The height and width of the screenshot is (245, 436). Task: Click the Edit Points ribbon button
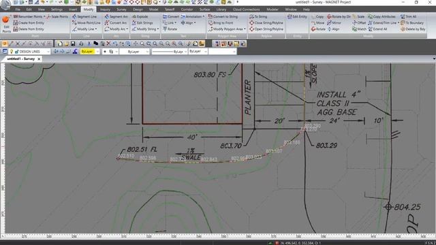click(x=6, y=24)
